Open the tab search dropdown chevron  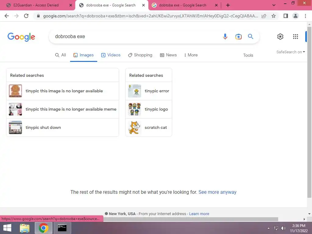tap(274, 5)
